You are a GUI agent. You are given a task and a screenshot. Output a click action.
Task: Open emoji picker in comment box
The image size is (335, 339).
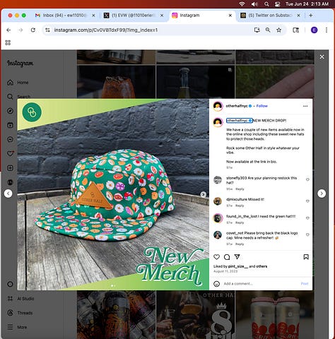pos(216,284)
